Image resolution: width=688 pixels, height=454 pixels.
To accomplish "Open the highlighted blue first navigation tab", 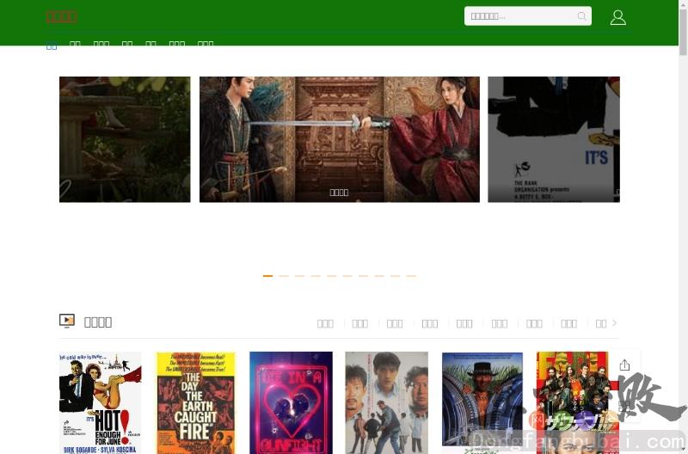I will point(52,46).
